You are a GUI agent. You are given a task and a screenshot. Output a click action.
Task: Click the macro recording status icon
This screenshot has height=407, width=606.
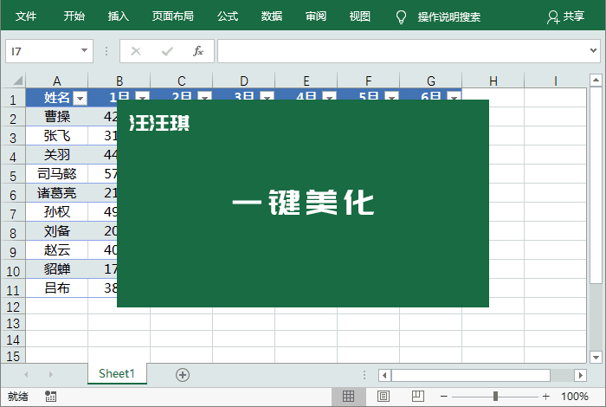(50, 397)
